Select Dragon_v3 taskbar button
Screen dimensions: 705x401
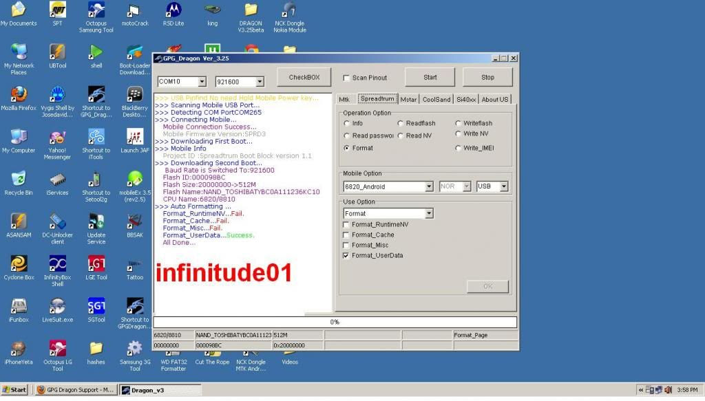(160, 390)
